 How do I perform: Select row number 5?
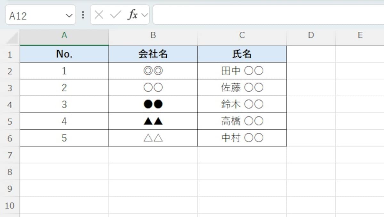click(10, 121)
